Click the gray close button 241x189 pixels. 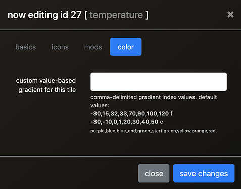[x=154, y=173]
